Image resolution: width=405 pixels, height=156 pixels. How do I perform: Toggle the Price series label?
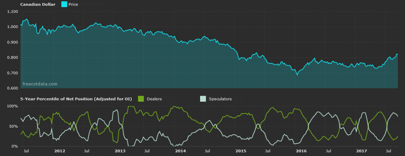point(73,4)
